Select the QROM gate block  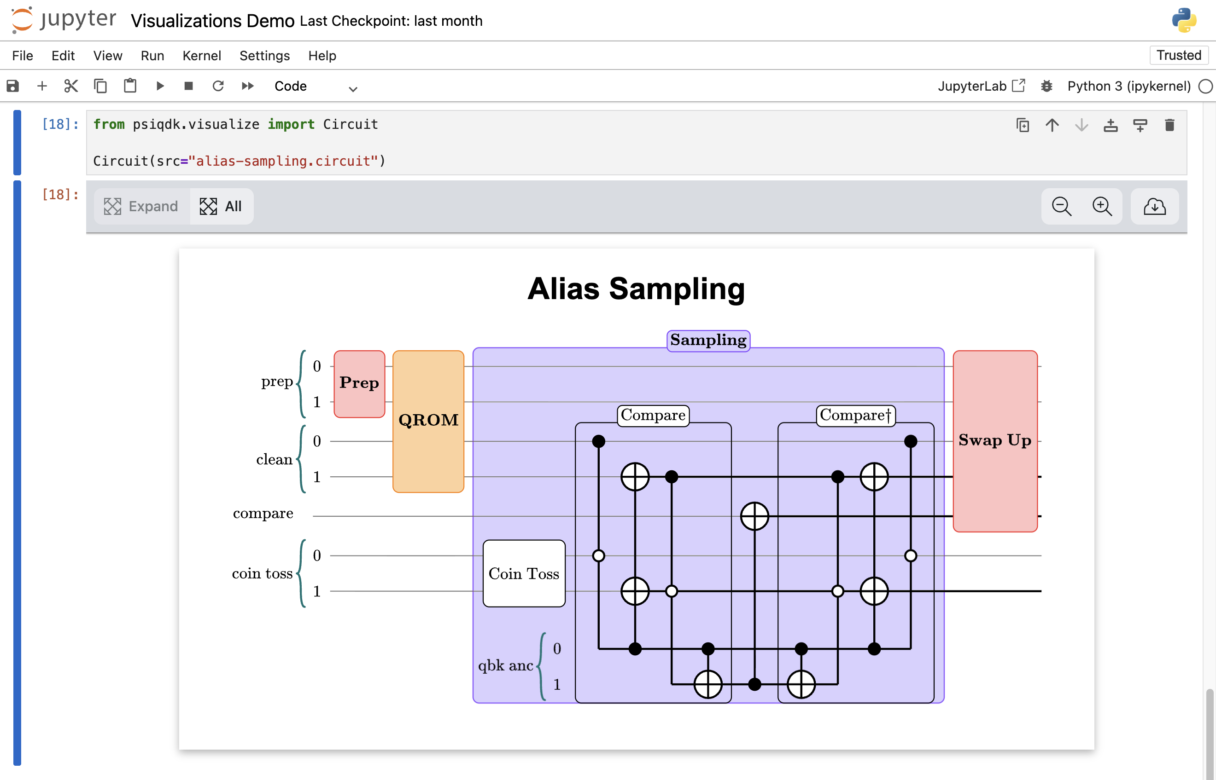tap(428, 422)
